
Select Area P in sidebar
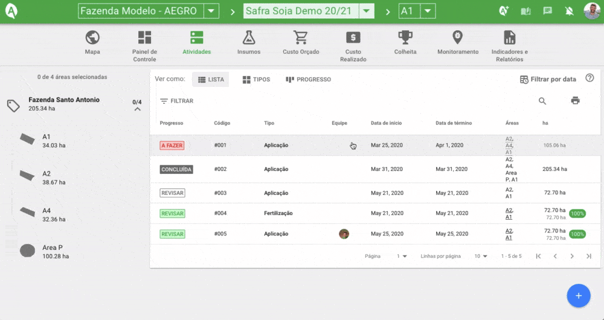52,251
